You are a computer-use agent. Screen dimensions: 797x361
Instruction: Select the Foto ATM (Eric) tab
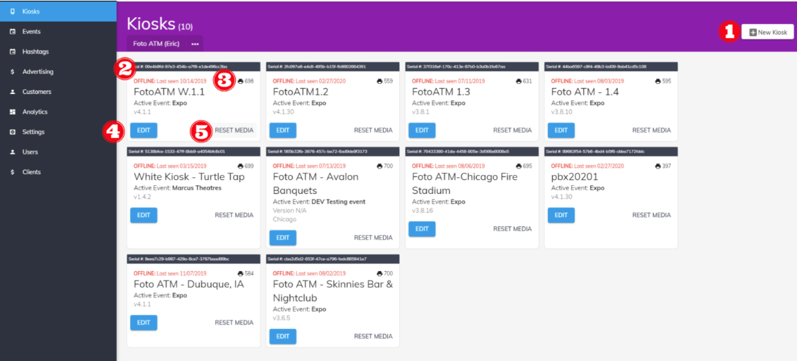coord(157,44)
